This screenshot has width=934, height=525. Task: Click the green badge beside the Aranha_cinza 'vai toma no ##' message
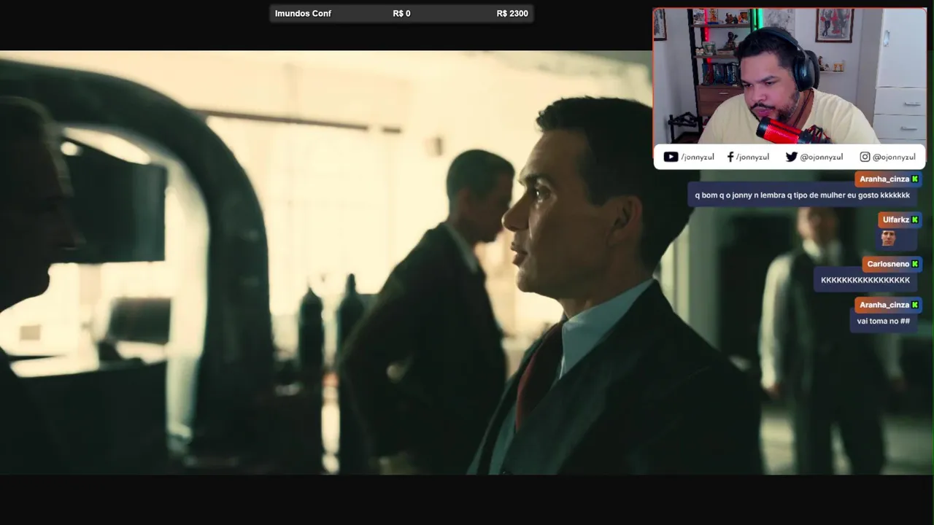[915, 305]
